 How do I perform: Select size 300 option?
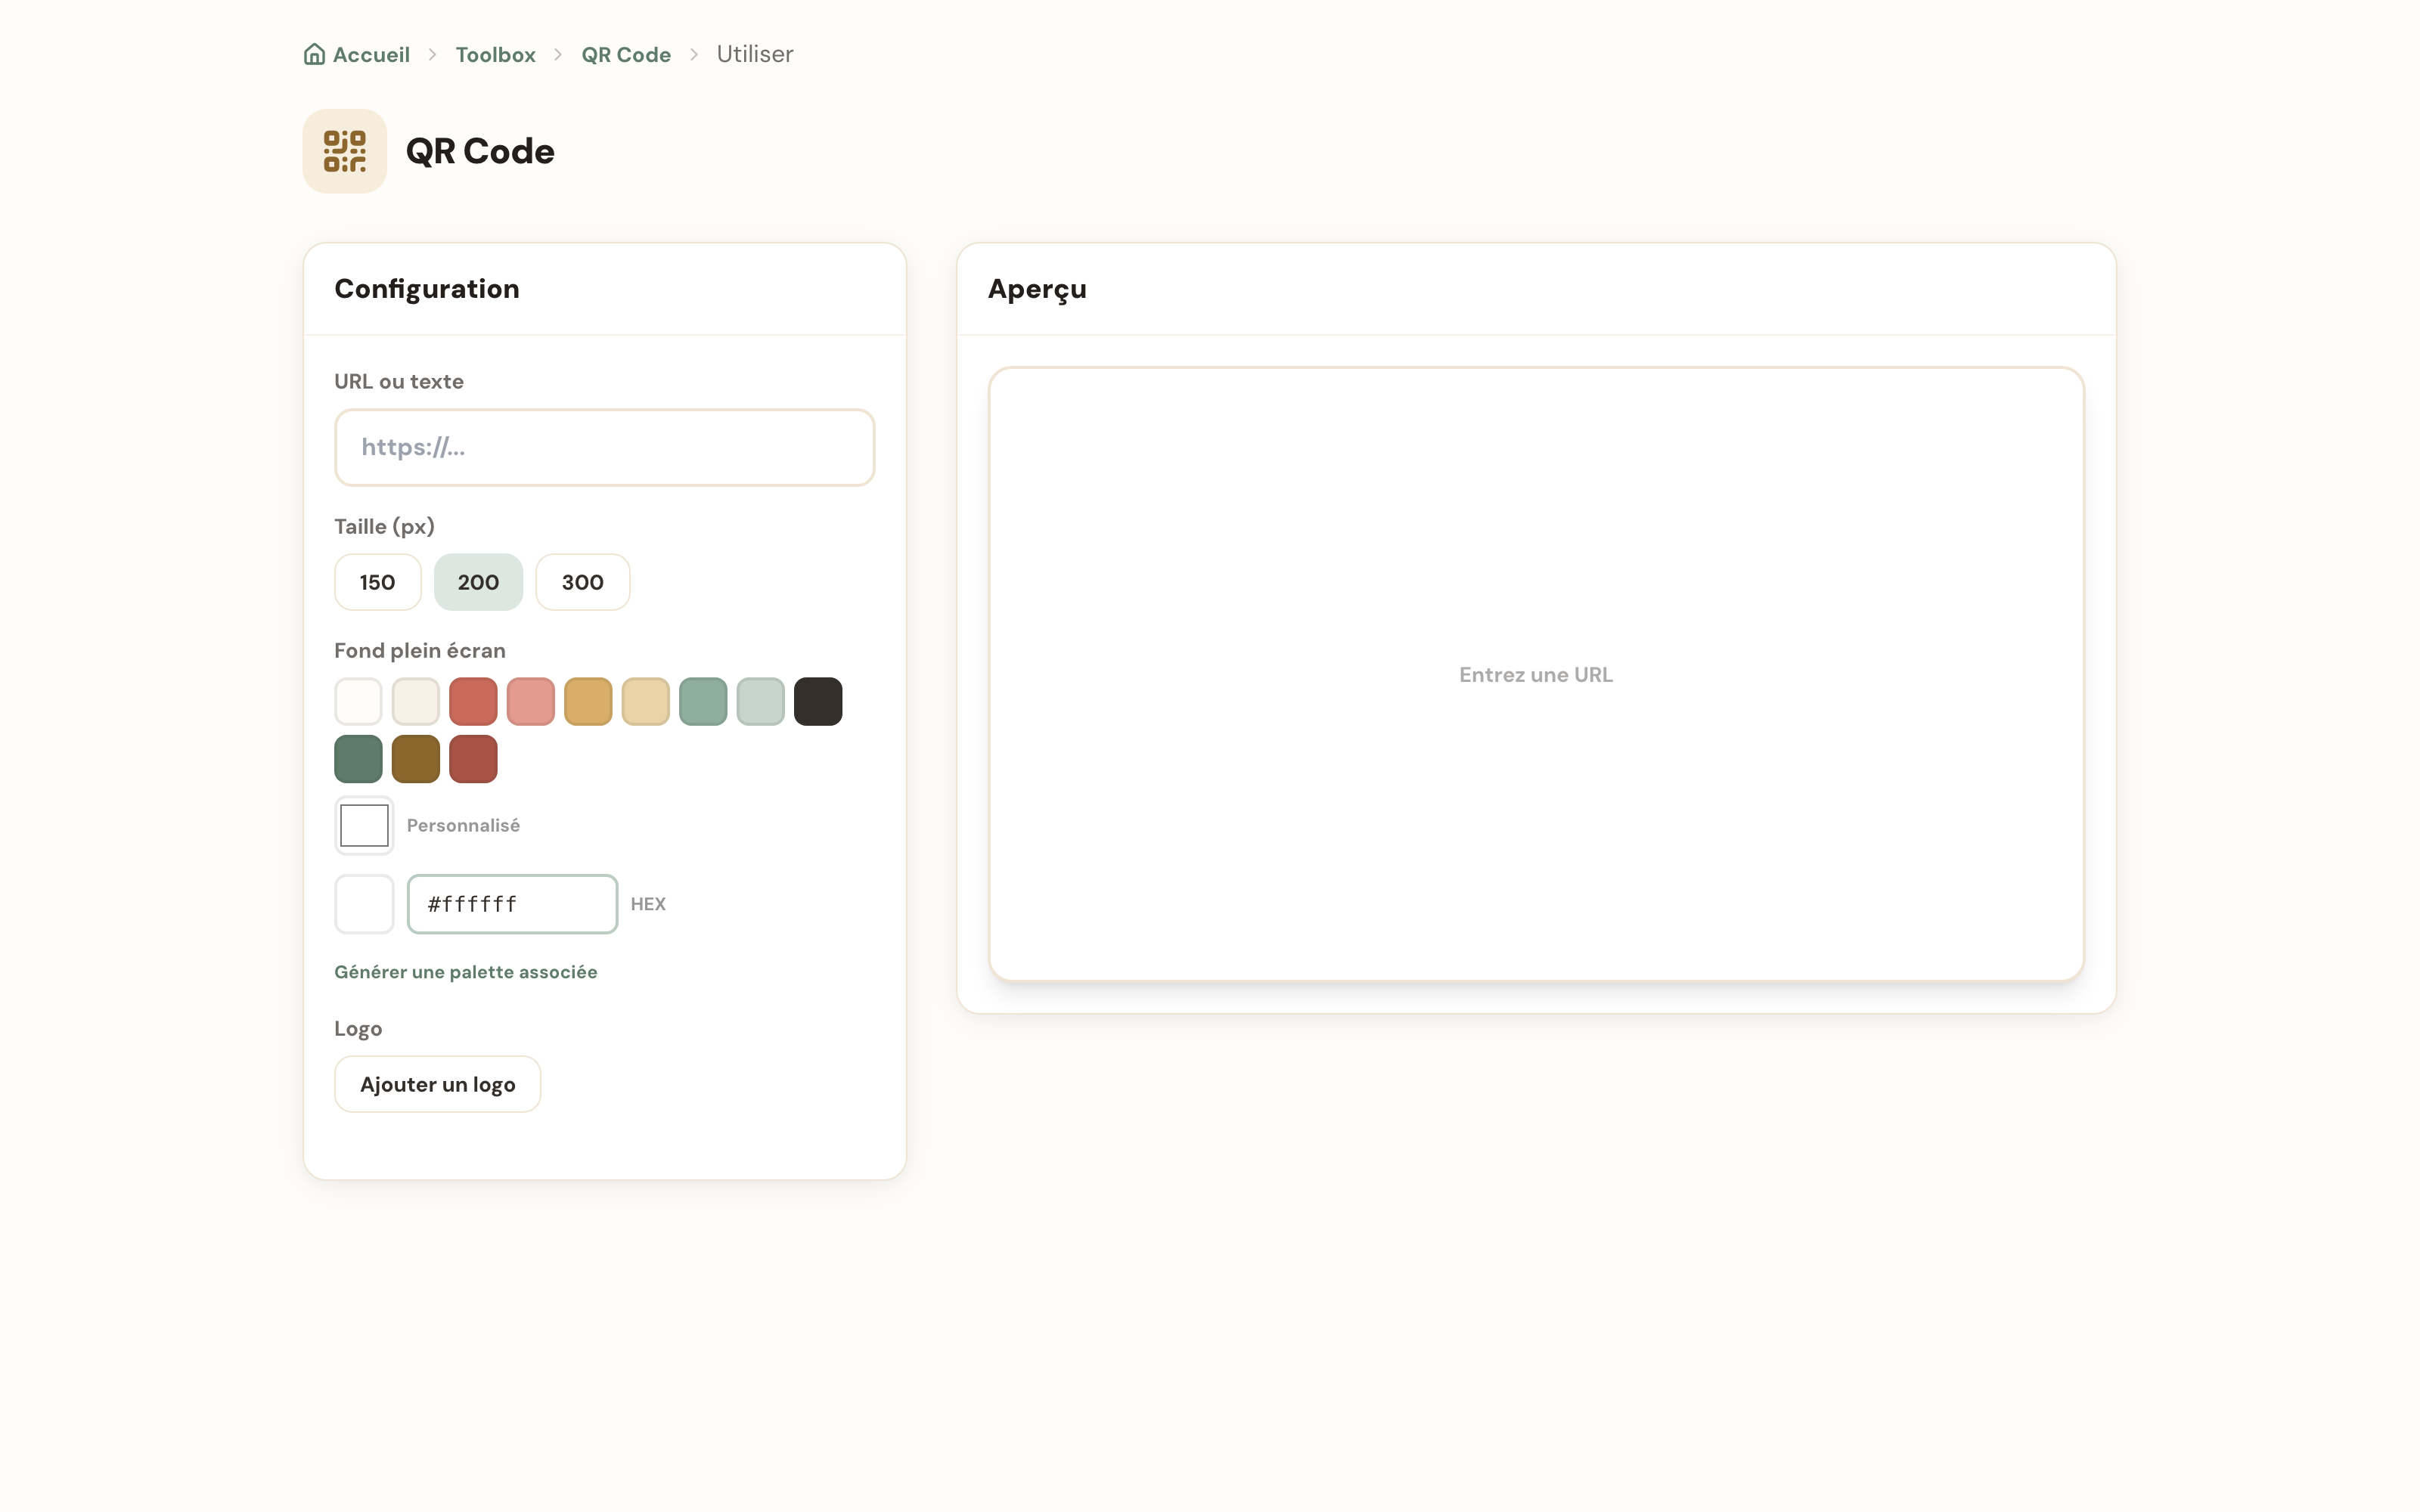(583, 582)
